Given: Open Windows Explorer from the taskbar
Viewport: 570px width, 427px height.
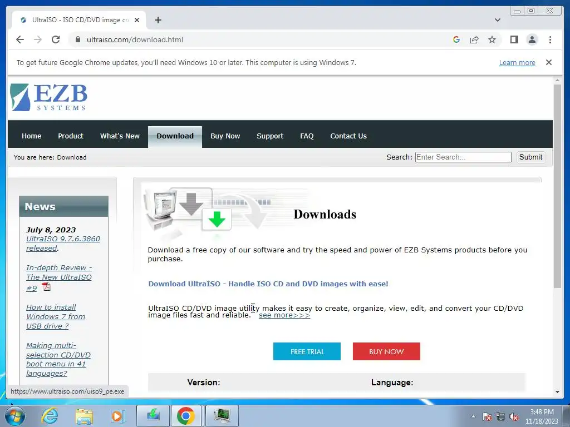Looking at the screenshot, I should pos(84,416).
